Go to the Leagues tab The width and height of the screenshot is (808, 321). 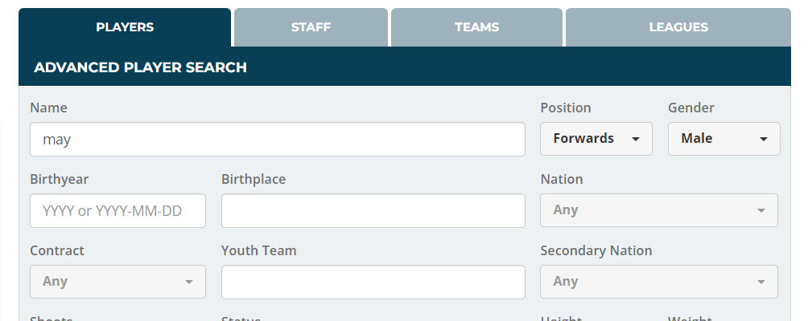point(678,27)
